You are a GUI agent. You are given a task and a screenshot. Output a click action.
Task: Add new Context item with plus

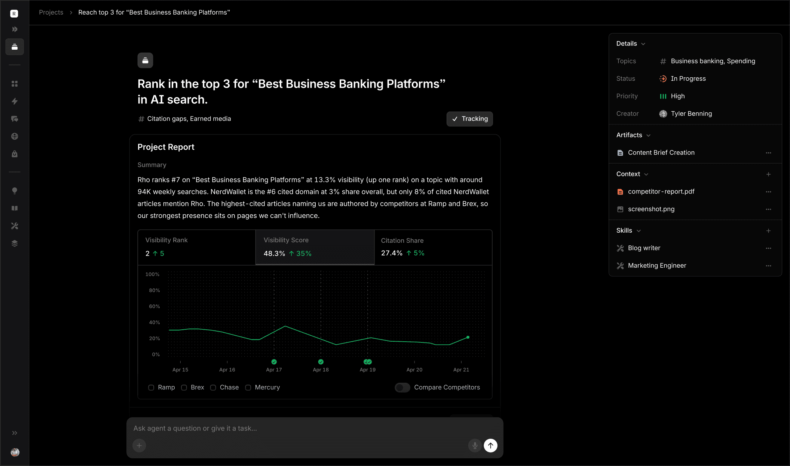coord(768,174)
